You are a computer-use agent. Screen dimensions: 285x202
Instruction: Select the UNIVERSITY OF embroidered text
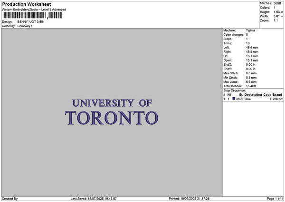[x=112, y=103]
